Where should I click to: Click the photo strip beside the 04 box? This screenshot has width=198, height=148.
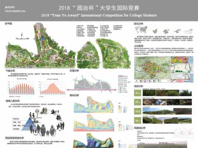click(x=167, y=120)
